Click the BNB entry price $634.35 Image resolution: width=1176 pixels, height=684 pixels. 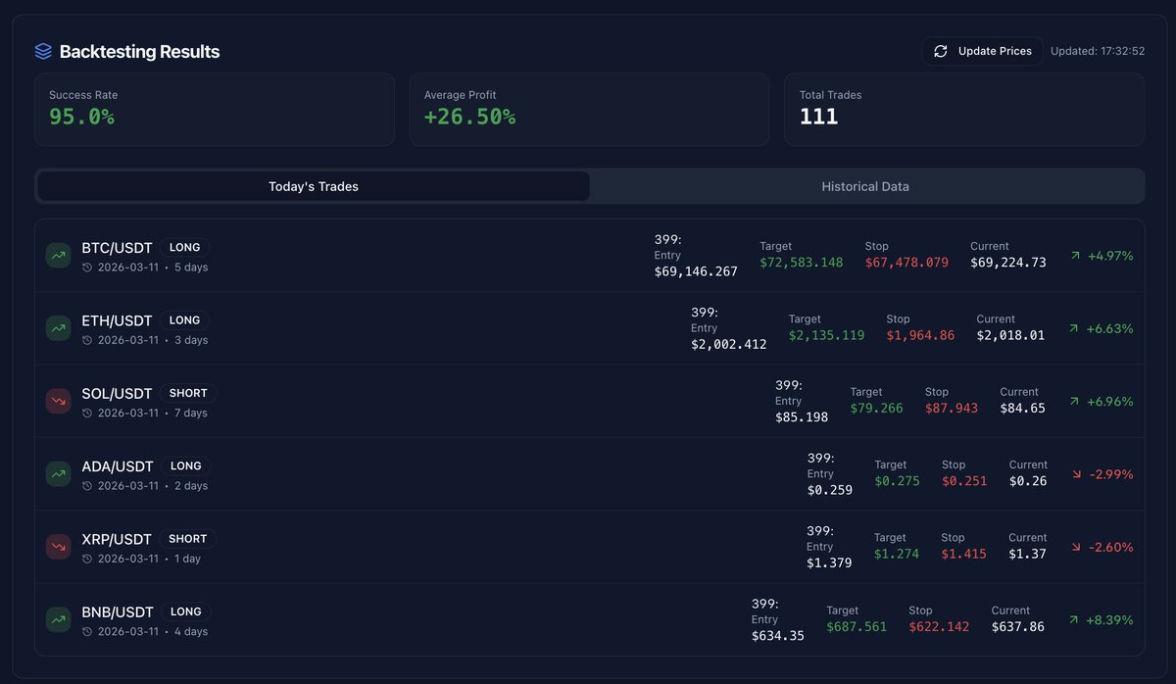(x=778, y=635)
